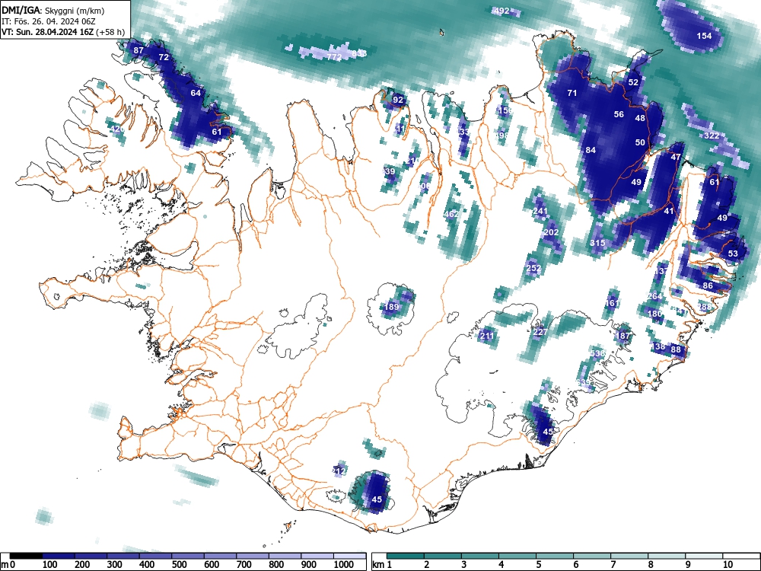This screenshot has height=571, width=761.
Task: Click the lightest 9–10 km legend swatch
Action: click(704, 556)
